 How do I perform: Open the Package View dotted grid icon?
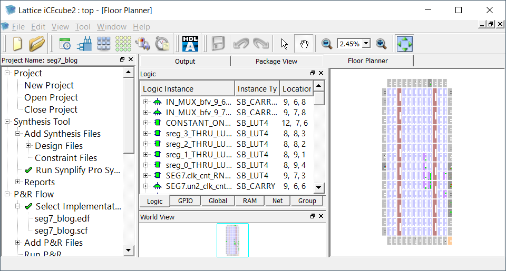tap(123, 44)
